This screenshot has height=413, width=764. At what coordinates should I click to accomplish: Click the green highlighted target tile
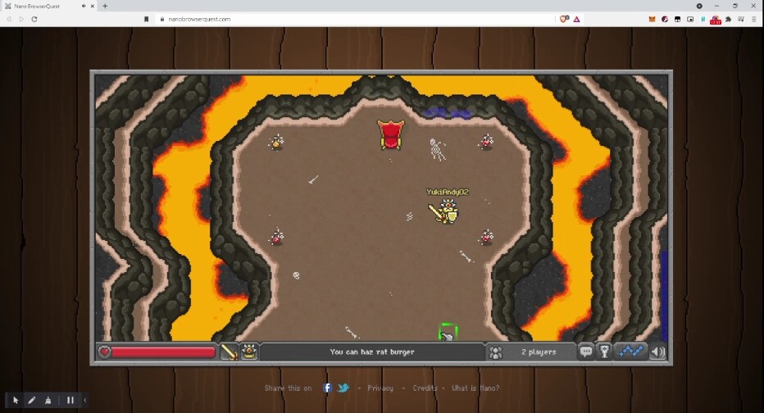(448, 332)
